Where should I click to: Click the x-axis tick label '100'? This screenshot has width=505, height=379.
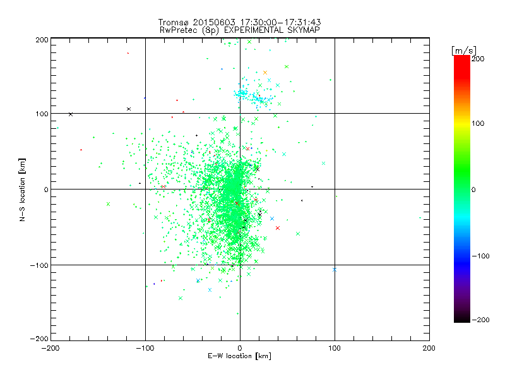point(335,348)
